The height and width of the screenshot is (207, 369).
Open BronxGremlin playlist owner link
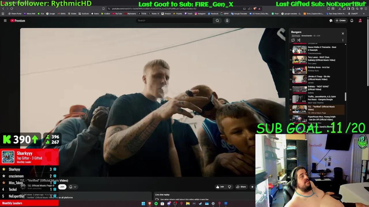pyautogui.click(x=307, y=36)
